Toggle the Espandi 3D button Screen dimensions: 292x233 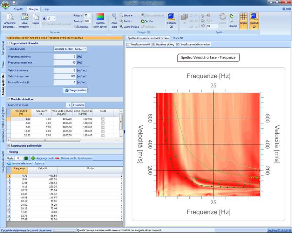pos(254,21)
